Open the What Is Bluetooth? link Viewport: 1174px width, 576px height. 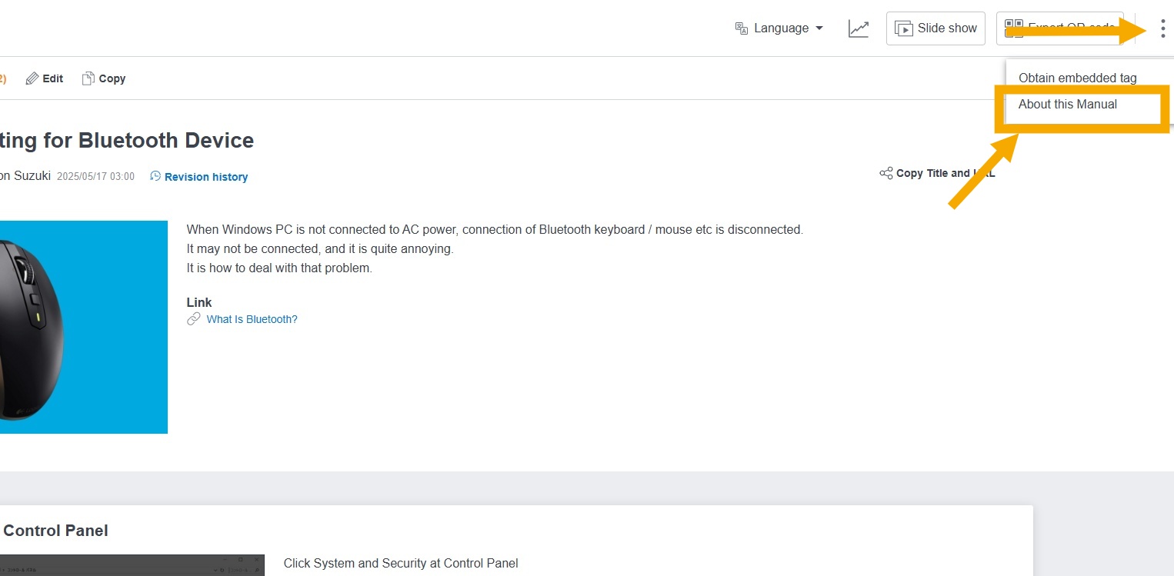tap(252, 319)
